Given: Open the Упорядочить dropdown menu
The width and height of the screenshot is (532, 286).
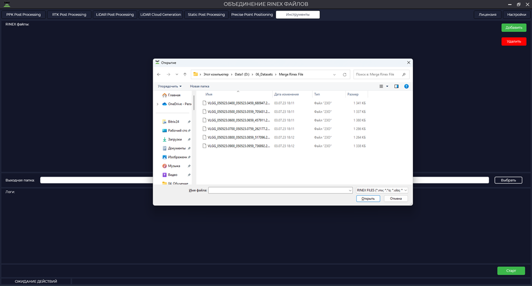Looking at the screenshot, I should tap(170, 86).
